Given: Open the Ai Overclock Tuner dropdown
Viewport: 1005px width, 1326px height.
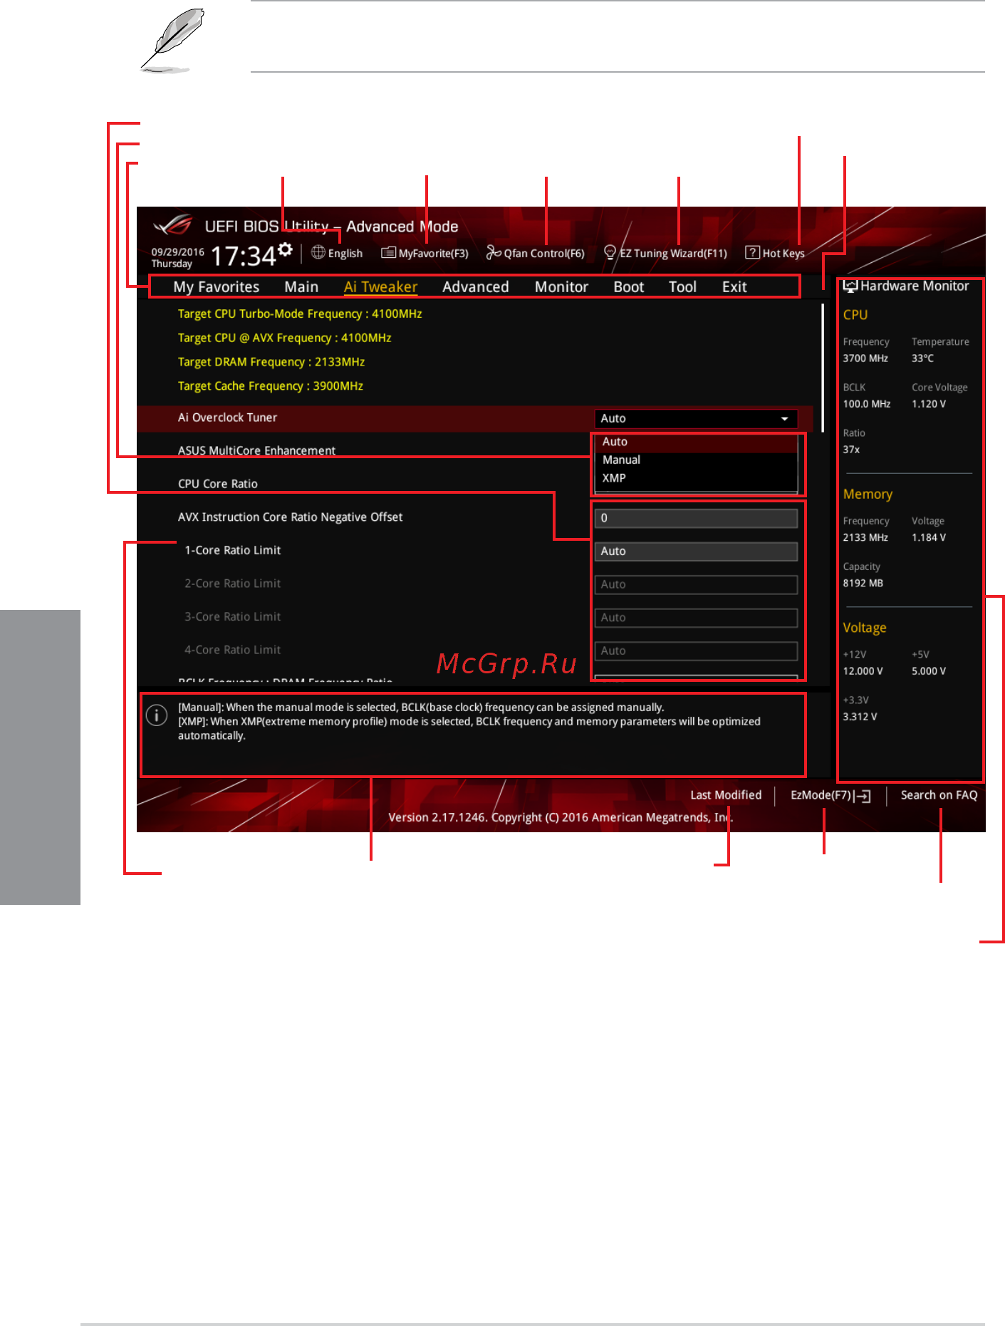Looking at the screenshot, I should [696, 419].
